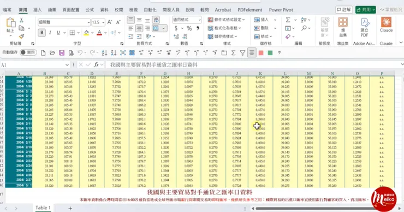Click the Copy icon in clipboard group
404x212 pixels.
click(22, 28)
